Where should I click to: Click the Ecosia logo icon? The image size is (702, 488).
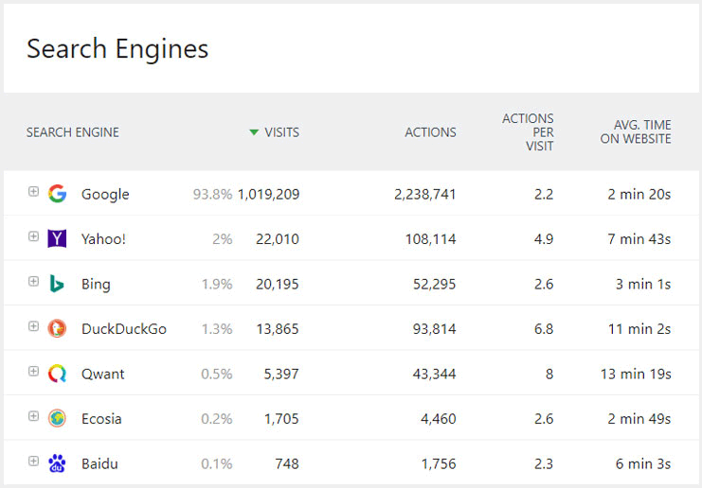[57, 418]
